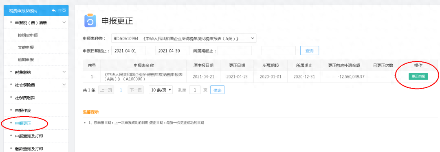Click the 温馨提示 heading

(x=90, y=112)
